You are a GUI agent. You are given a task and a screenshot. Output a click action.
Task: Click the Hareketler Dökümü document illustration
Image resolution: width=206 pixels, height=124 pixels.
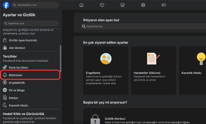pos(153,59)
